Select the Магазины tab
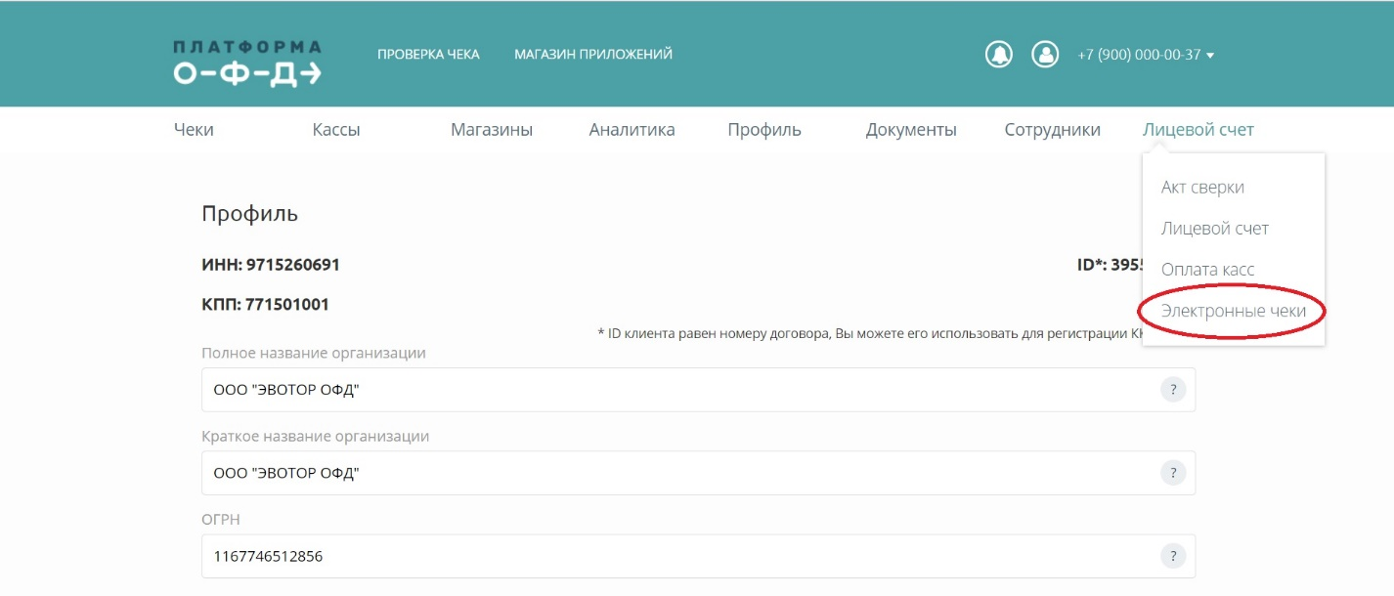This screenshot has width=1394, height=596. (492, 130)
